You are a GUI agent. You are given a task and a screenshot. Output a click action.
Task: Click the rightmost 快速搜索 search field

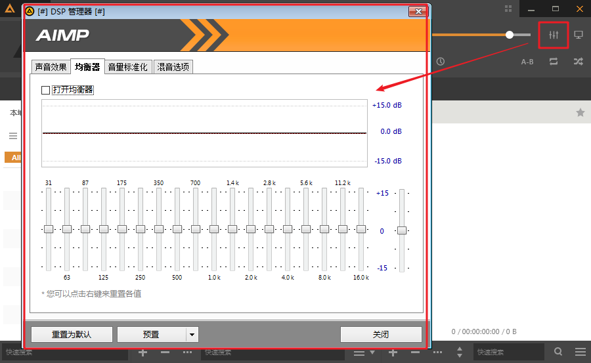coord(509,352)
